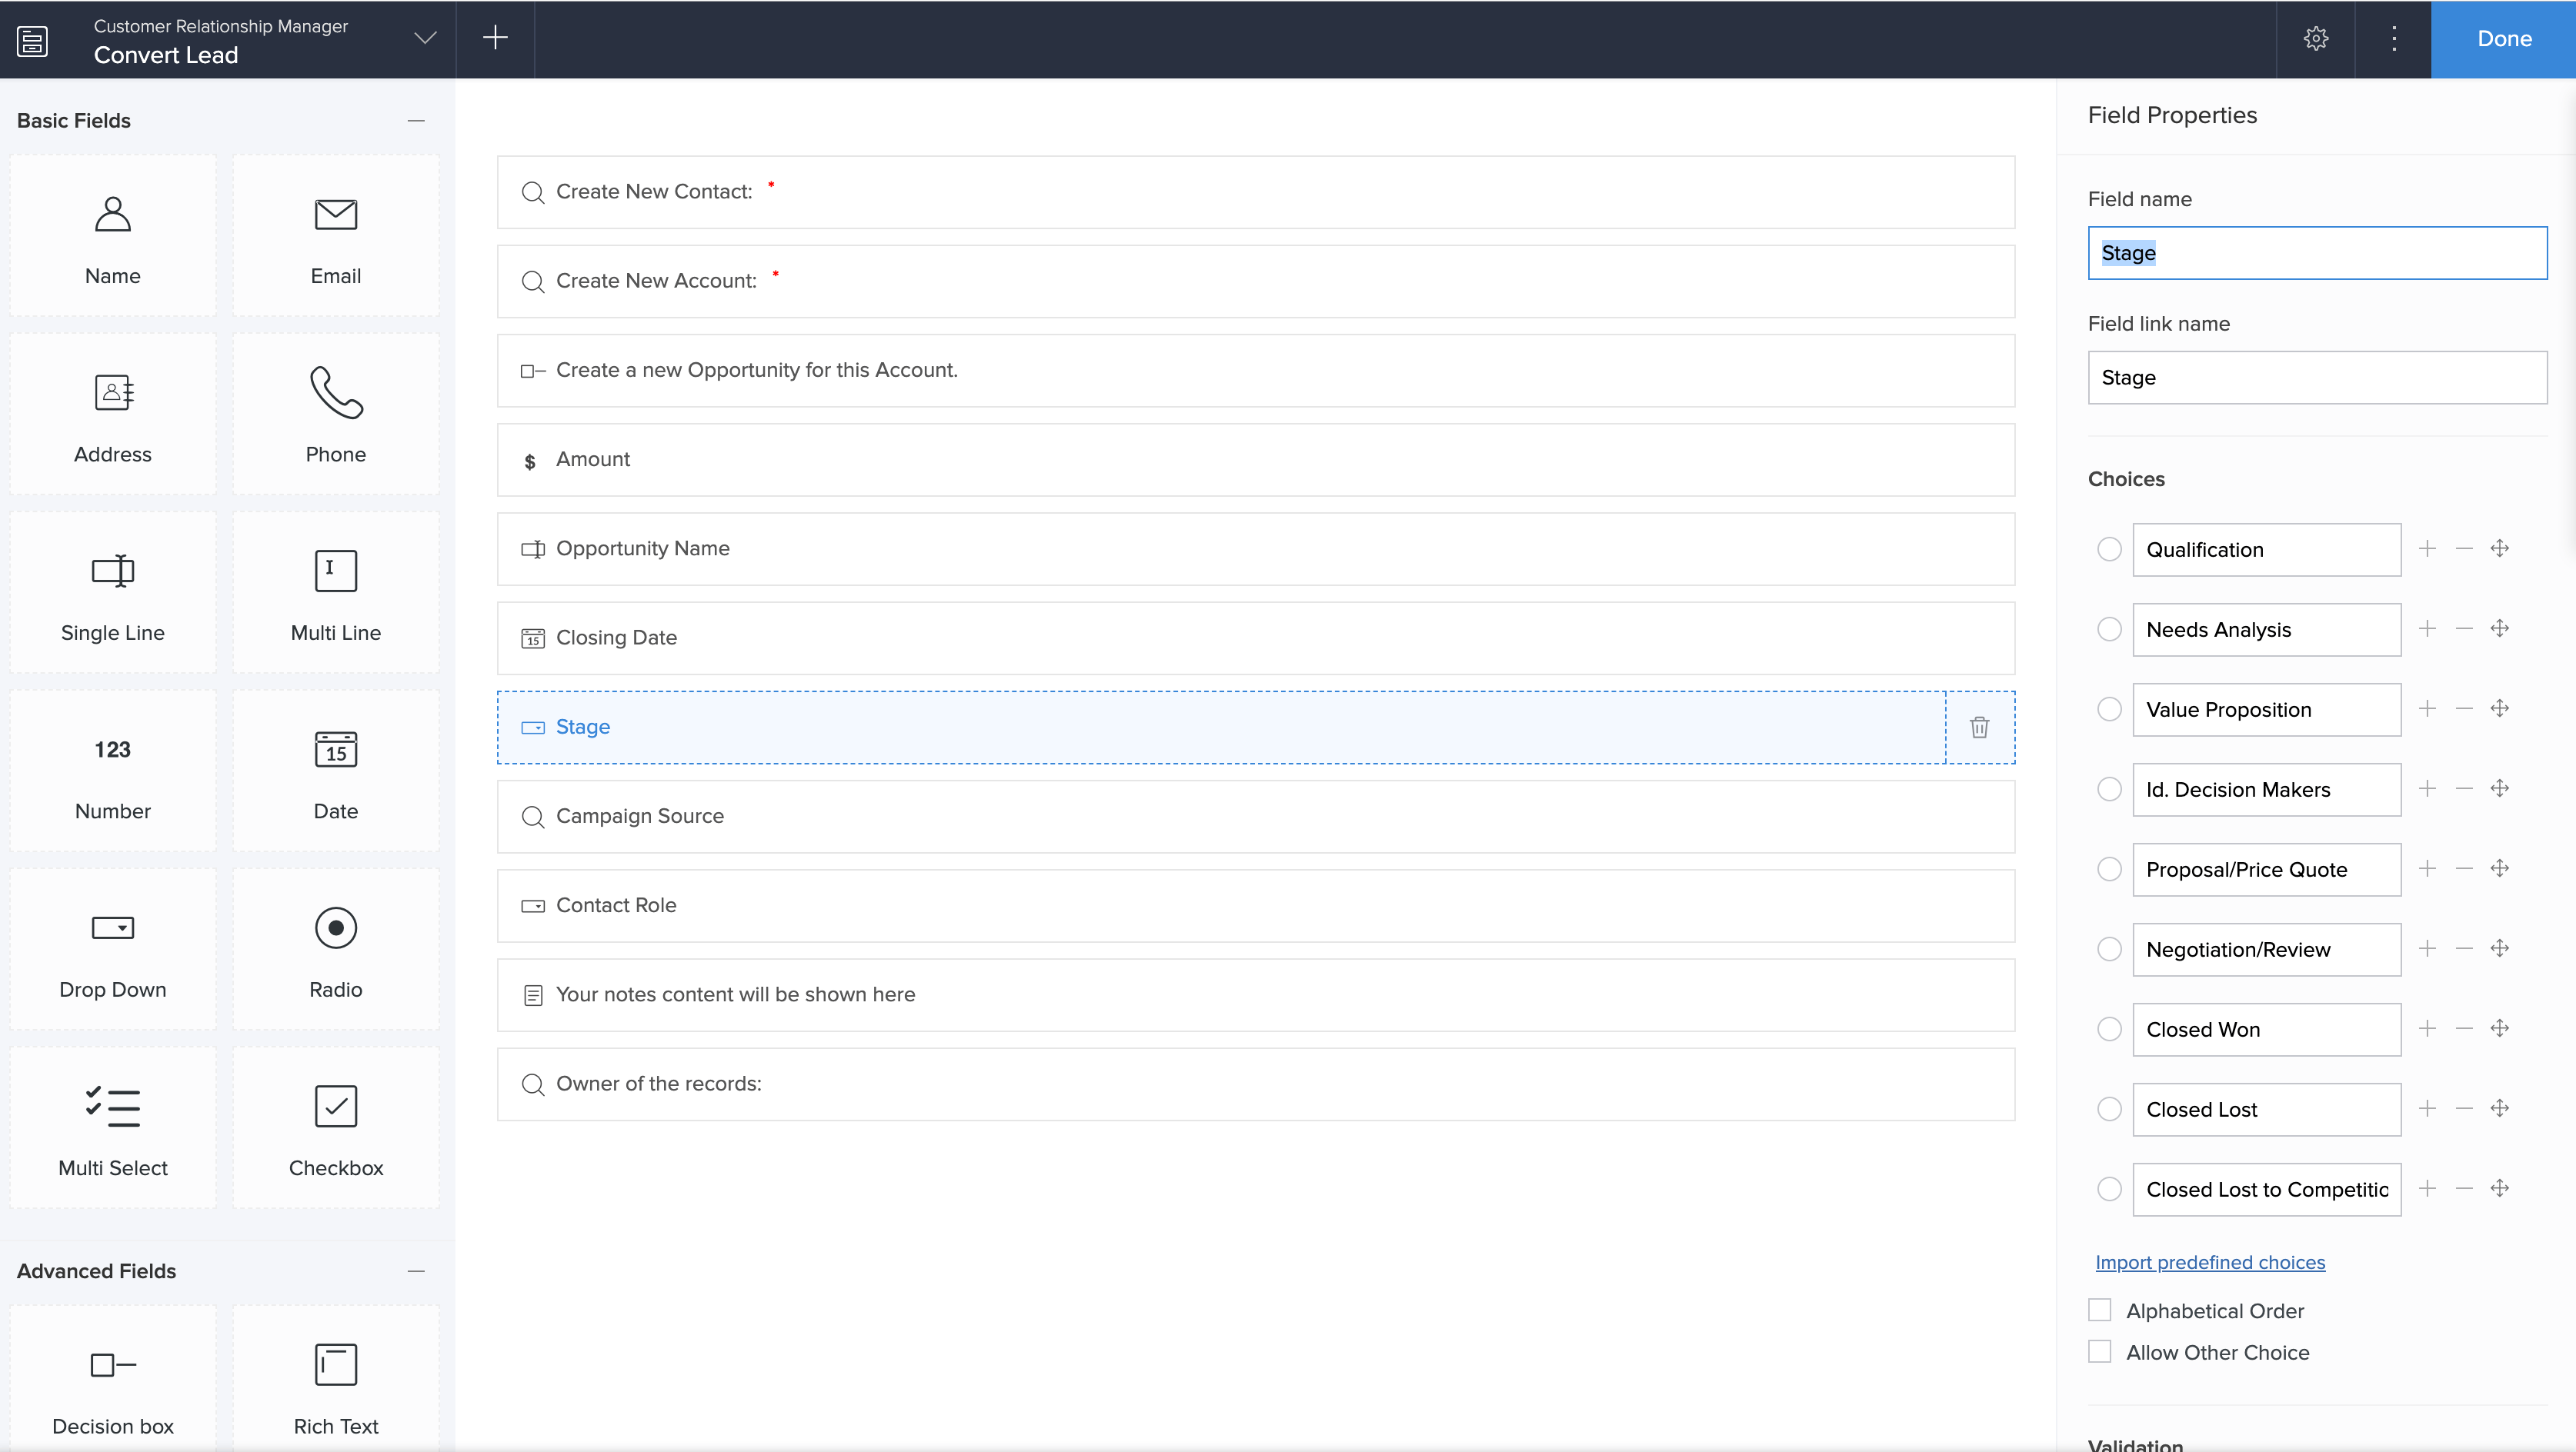The image size is (2576, 1452).
Task: Add choice after Qualification with plus icon
Action: coord(2427,548)
